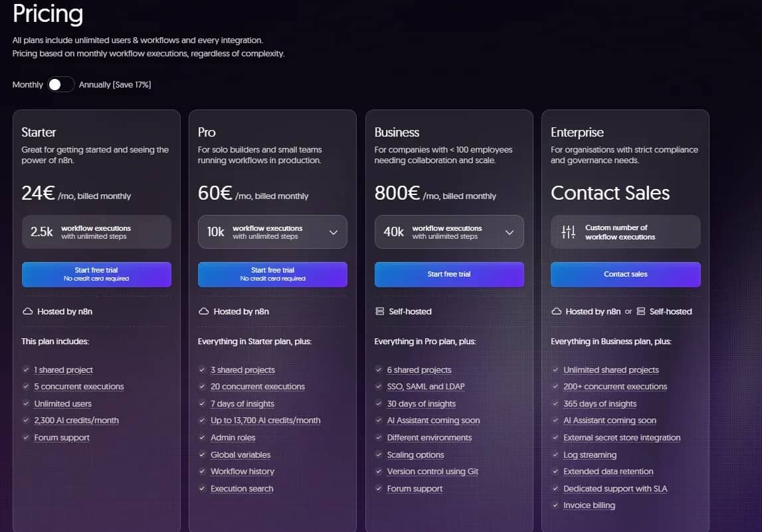Open Enterprise 'AI Assistant coming soon' link
The width and height of the screenshot is (762, 532).
[609, 421]
